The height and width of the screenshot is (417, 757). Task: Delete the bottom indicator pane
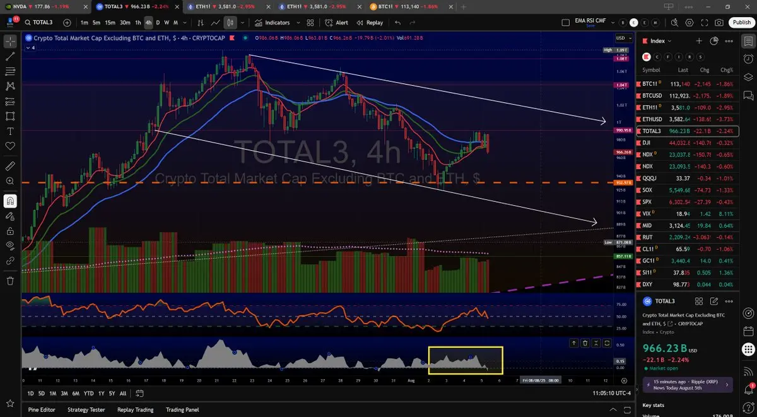(585, 343)
